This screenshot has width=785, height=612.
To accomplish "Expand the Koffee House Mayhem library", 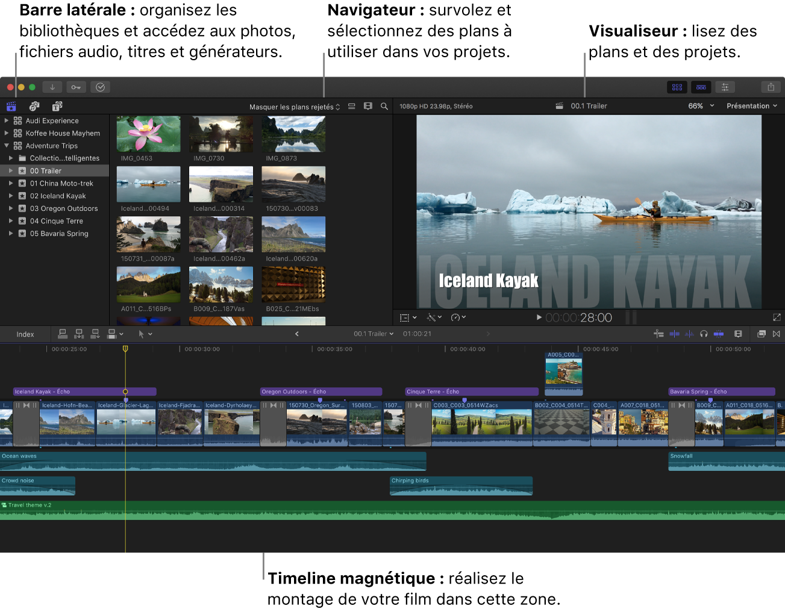I will pyautogui.click(x=7, y=133).
